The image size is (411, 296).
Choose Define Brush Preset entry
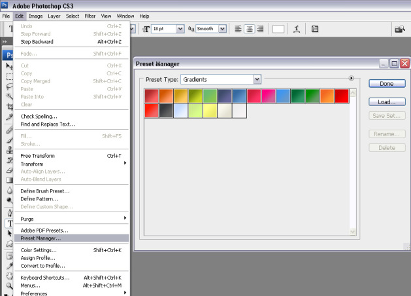pos(71,191)
